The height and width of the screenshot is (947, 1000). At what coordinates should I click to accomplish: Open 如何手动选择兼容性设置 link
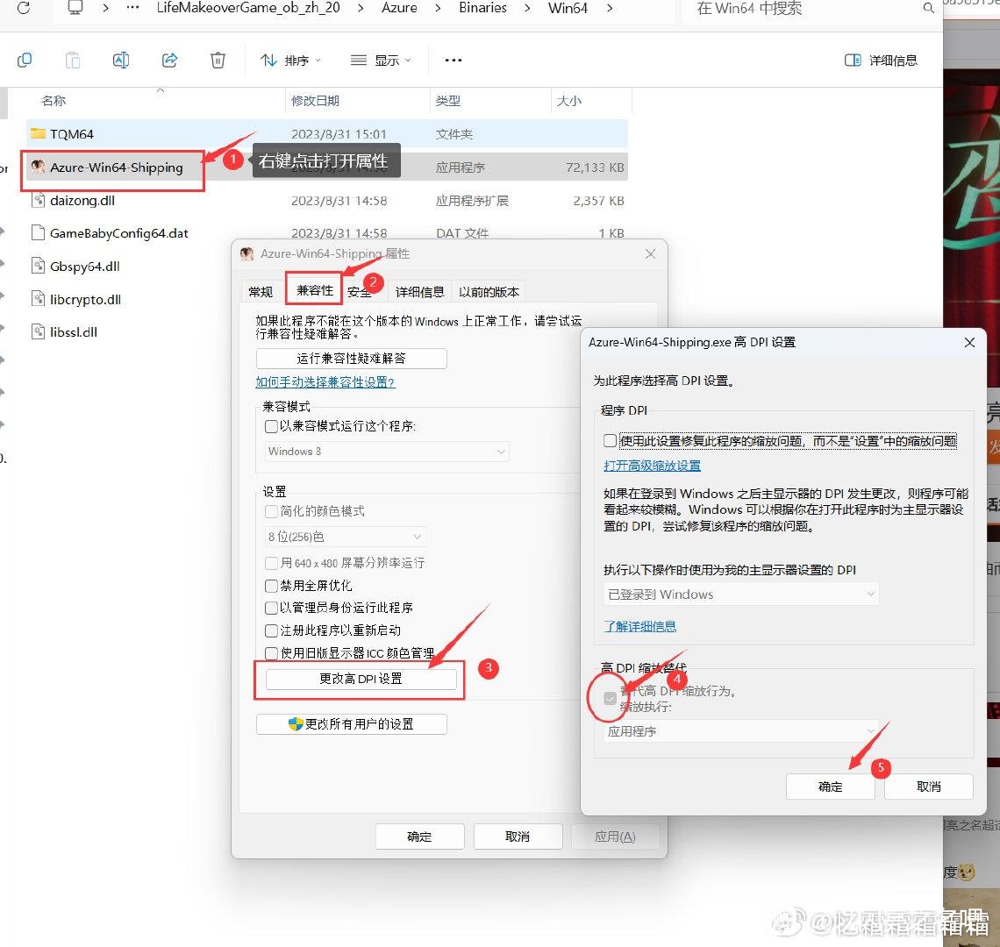pos(325,382)
